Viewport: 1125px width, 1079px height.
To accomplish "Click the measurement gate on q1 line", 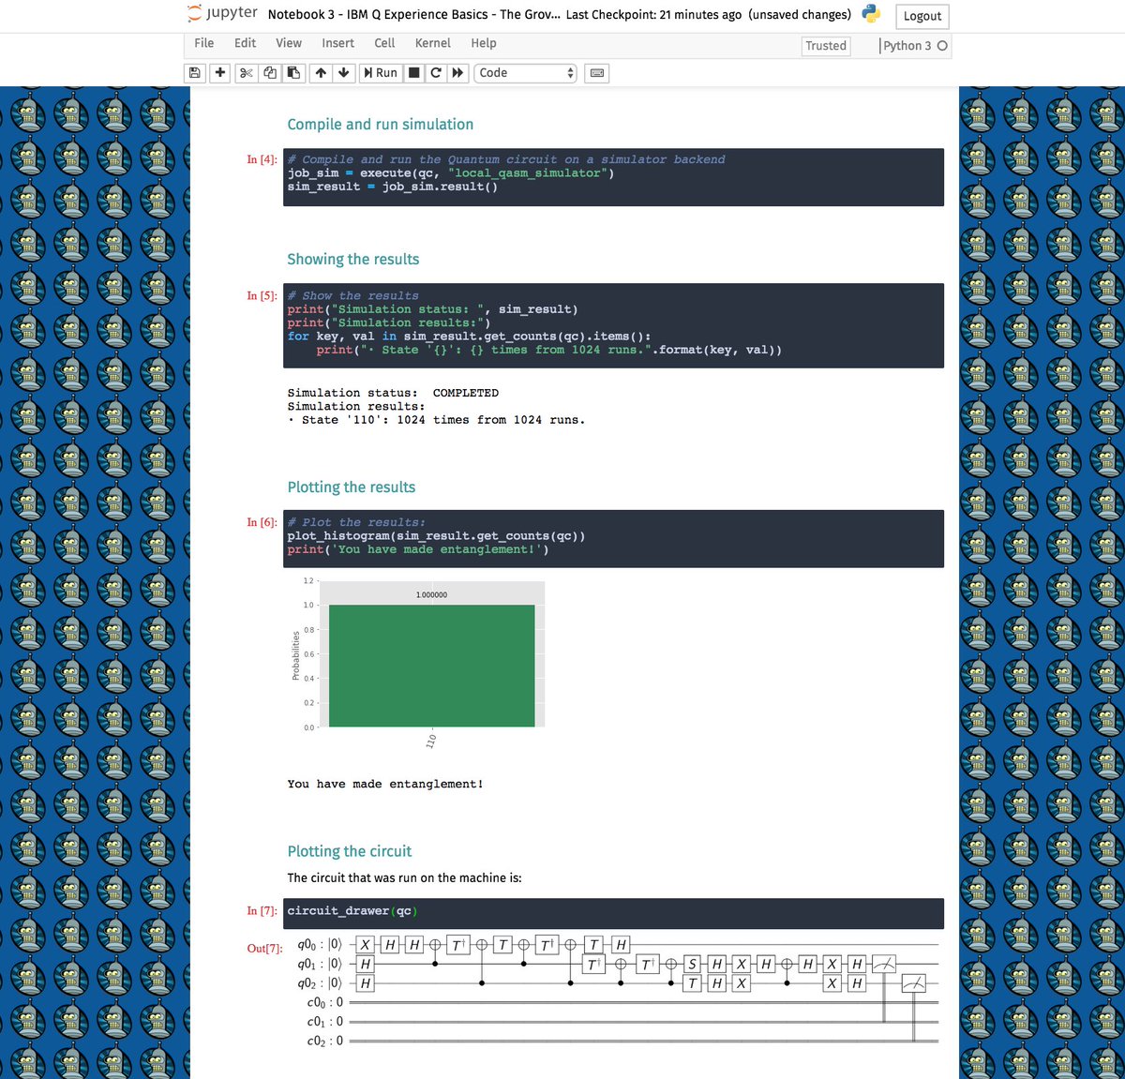I will [x=884, y=964].
